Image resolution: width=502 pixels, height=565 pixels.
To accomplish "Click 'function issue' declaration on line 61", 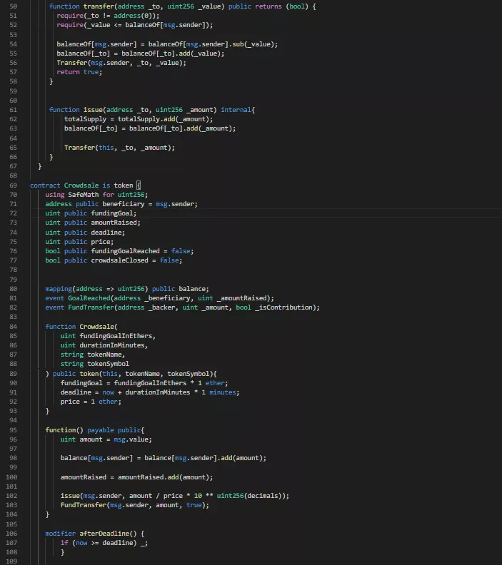I will point(152,110).
